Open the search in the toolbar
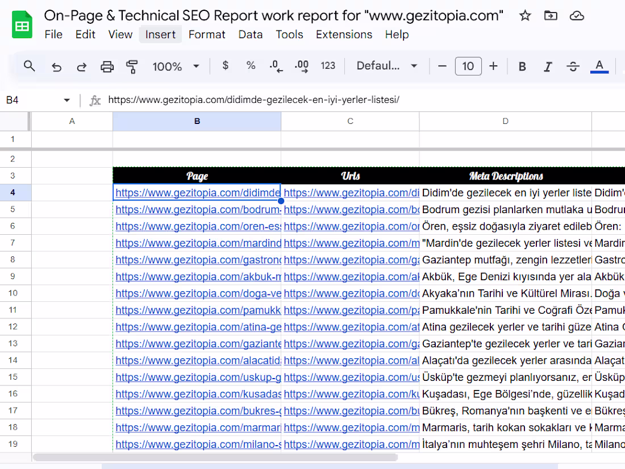Viewport: 625px width, 469px height. pyautogui.click(x=29, y=67)
